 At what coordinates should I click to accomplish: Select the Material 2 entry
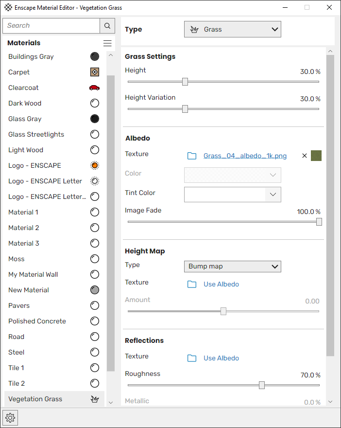point(54,228)
